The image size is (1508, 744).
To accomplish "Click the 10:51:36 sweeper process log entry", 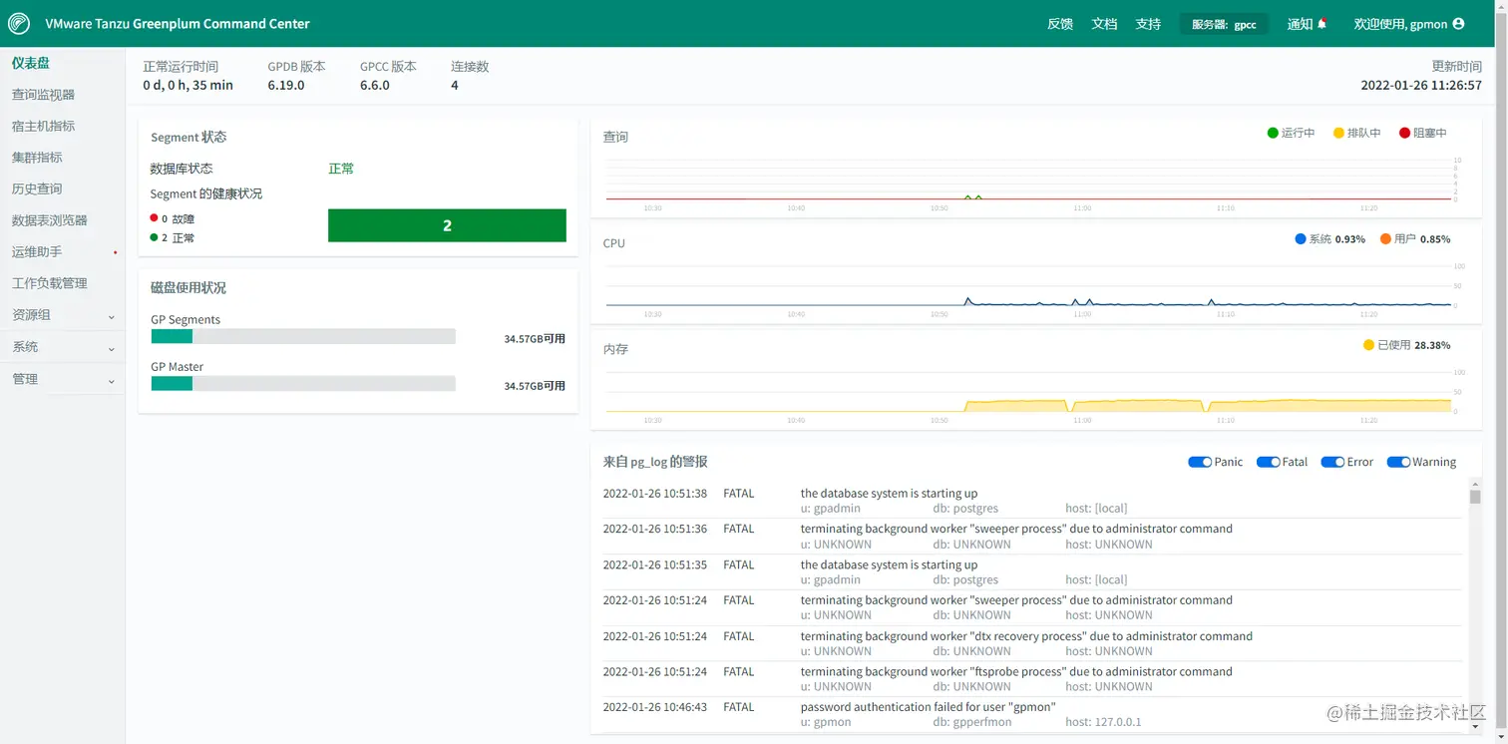I will pos(1032,537).
